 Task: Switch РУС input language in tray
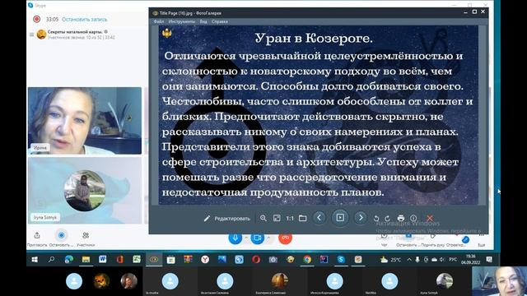pos(453,260)
